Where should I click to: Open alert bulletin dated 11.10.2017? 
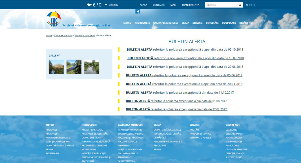pyautogui.click(x=180, y=92)
